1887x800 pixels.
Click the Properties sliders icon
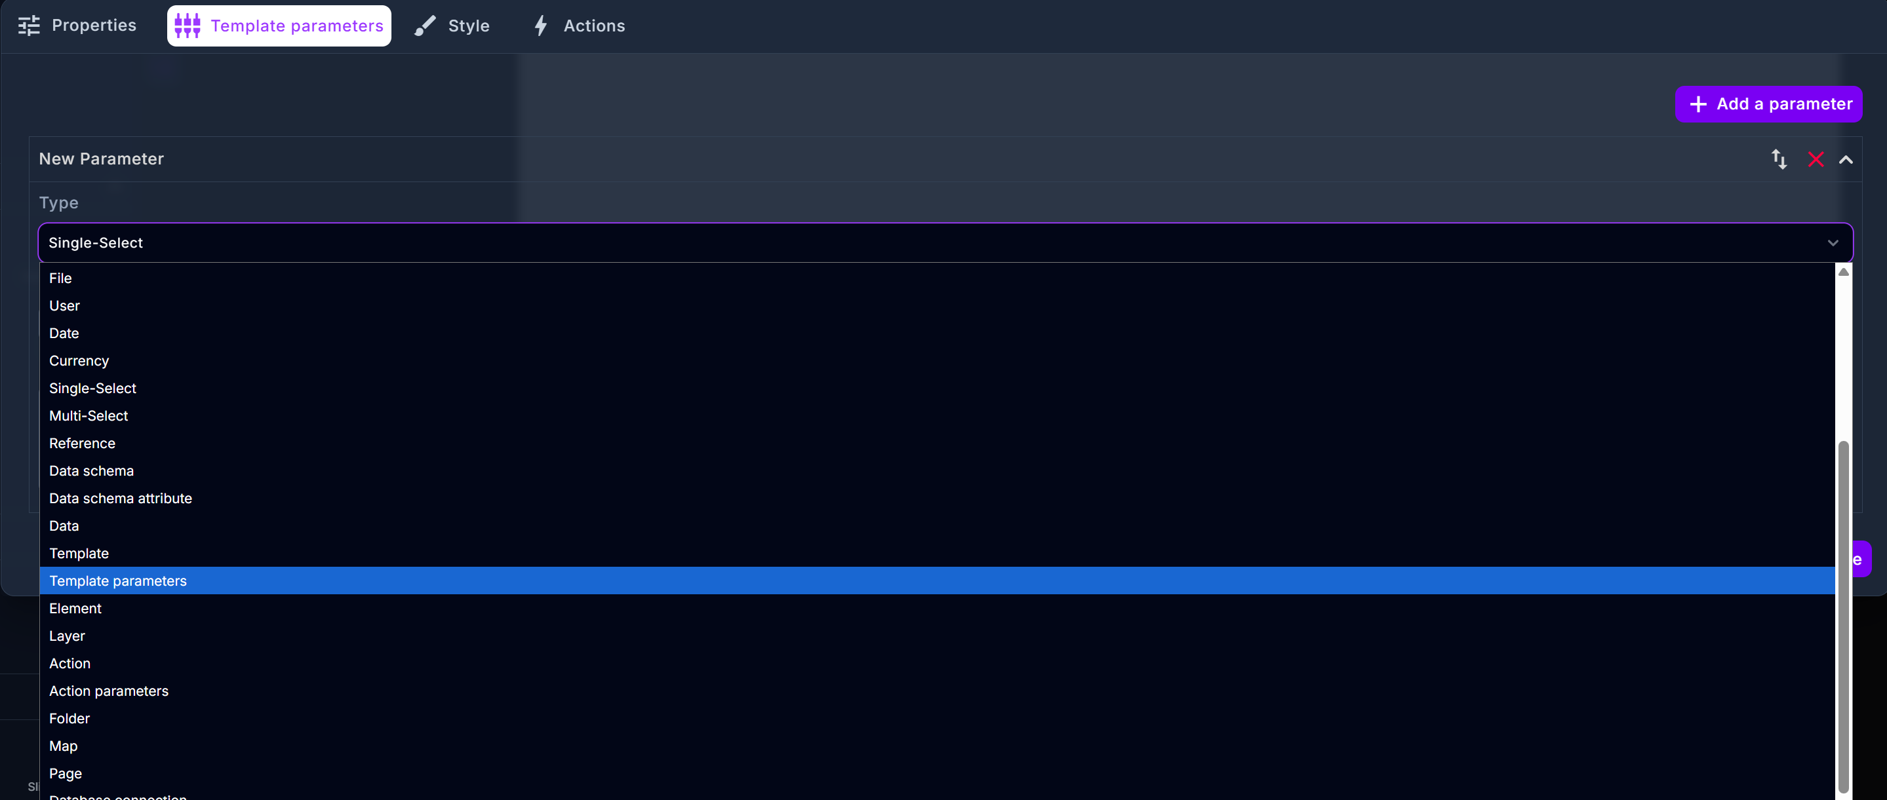click(30, 26)
